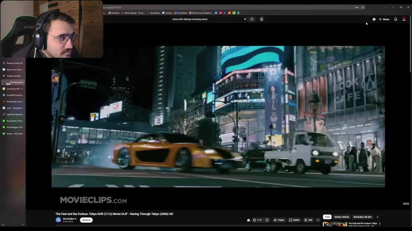Viewport: 412px width, 231px height.
Task: Share the video via Paylaş
Action: click(279, 220)
